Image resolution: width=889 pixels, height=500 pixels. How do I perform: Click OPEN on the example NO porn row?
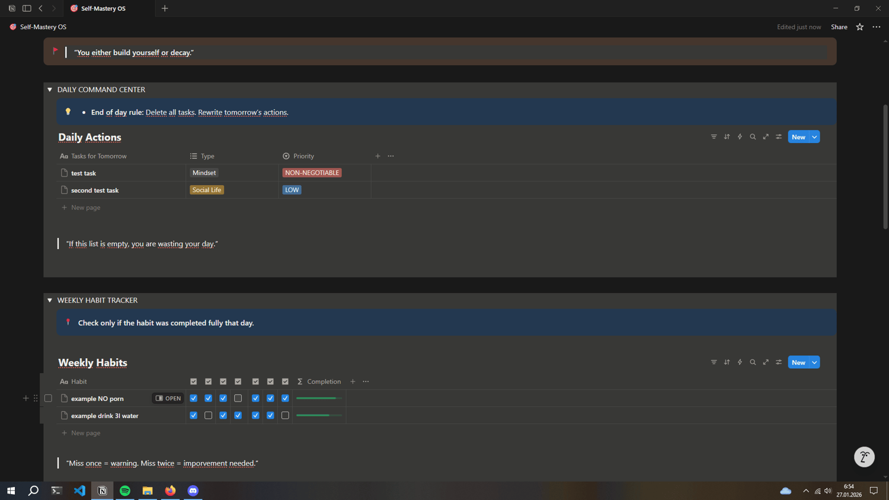(168, 399)
